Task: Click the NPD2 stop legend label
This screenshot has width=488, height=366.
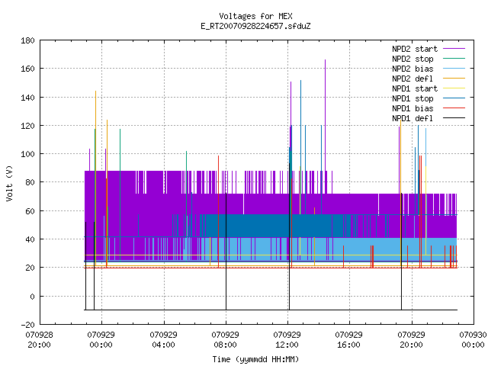Action: 413,59
